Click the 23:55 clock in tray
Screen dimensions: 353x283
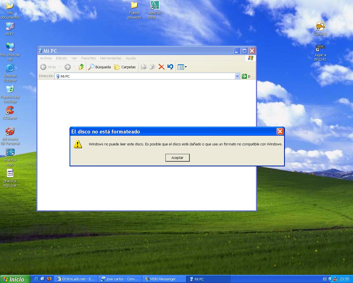tap(344, 279)
